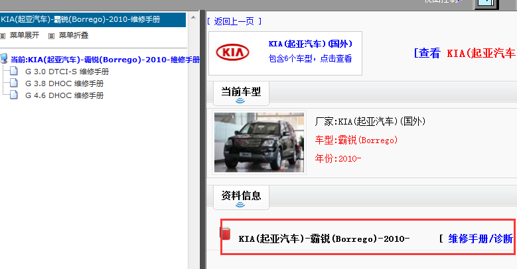Open the 维修手册/诊断 link
Image resolution: width=517 pixels, height=269 pixels.
pyautogui.click(x=480, y=239)
